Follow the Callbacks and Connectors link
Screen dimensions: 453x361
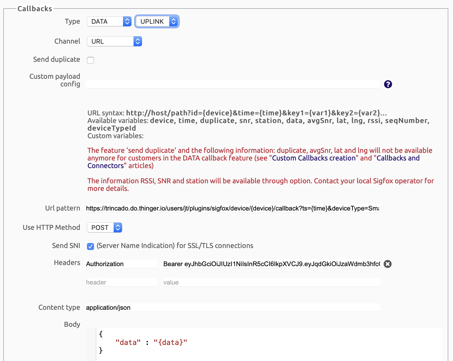(398, 158)
